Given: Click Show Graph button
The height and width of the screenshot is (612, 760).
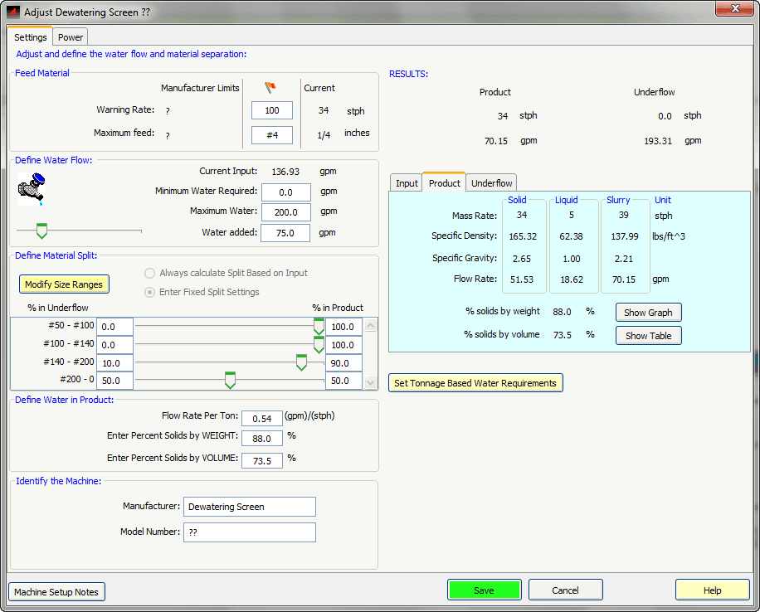Looking at the screenshot, I should coord(648,313).
